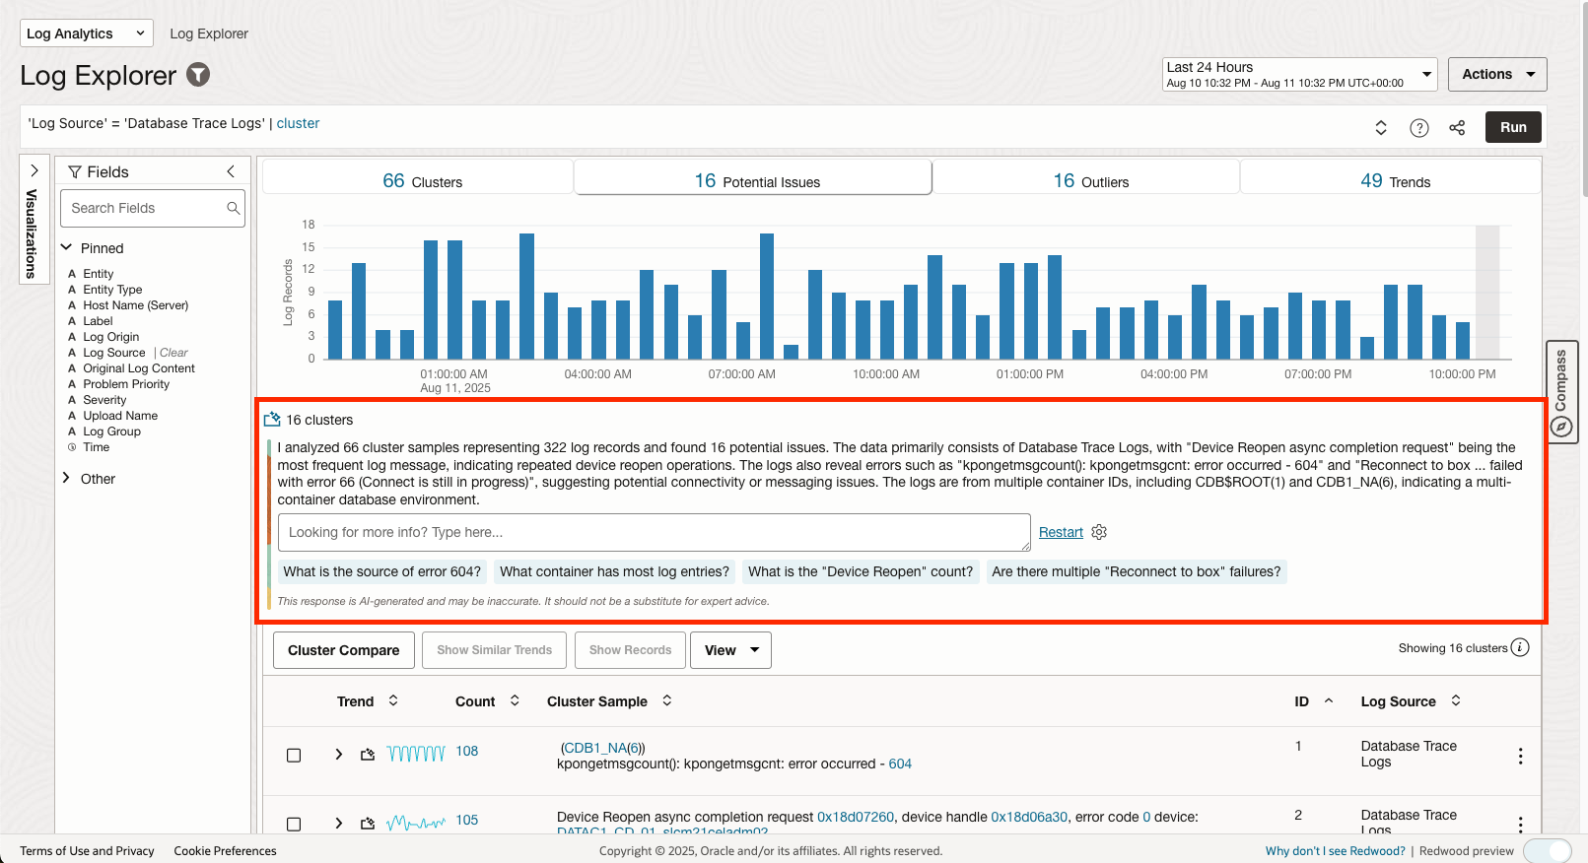The image size is (1588, 863).
Task: Click the Search Fields input
Action: [153, 208]
